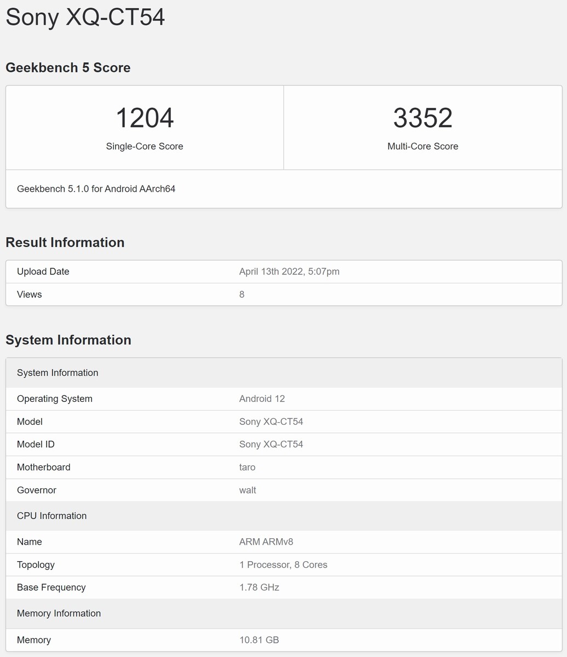Click the System Information section heading

click(68, 339)
